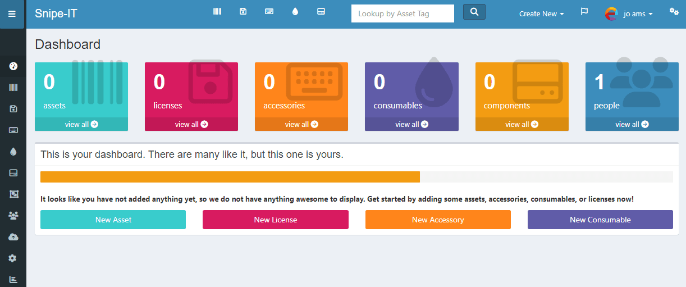Click view all under the people tile
686x287 pixels.
point(632,124)
